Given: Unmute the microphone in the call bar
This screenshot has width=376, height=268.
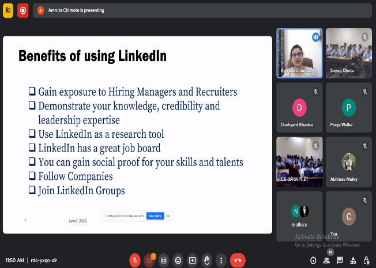Looking at the screenshot, I should pyautogui.click(x=135, y=261).
